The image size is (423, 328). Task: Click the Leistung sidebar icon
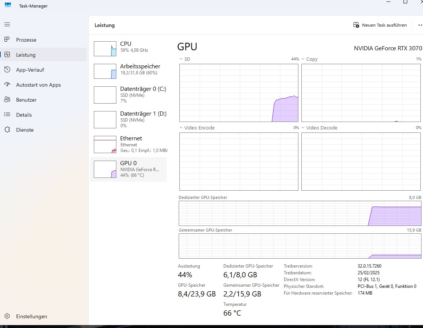point(7,54)
